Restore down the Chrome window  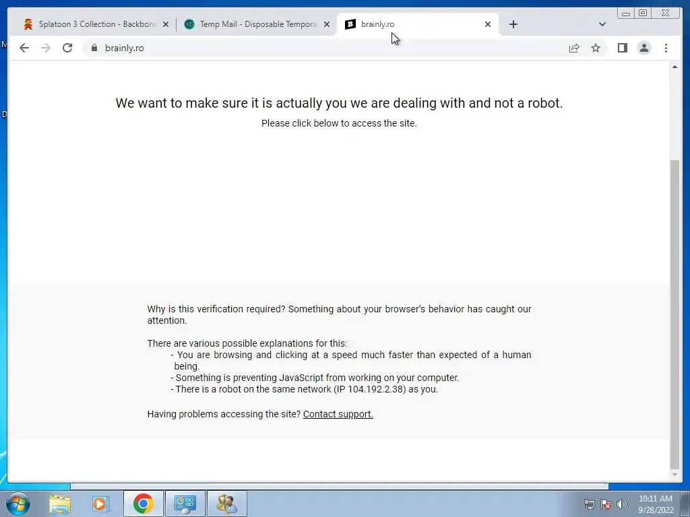643,13
